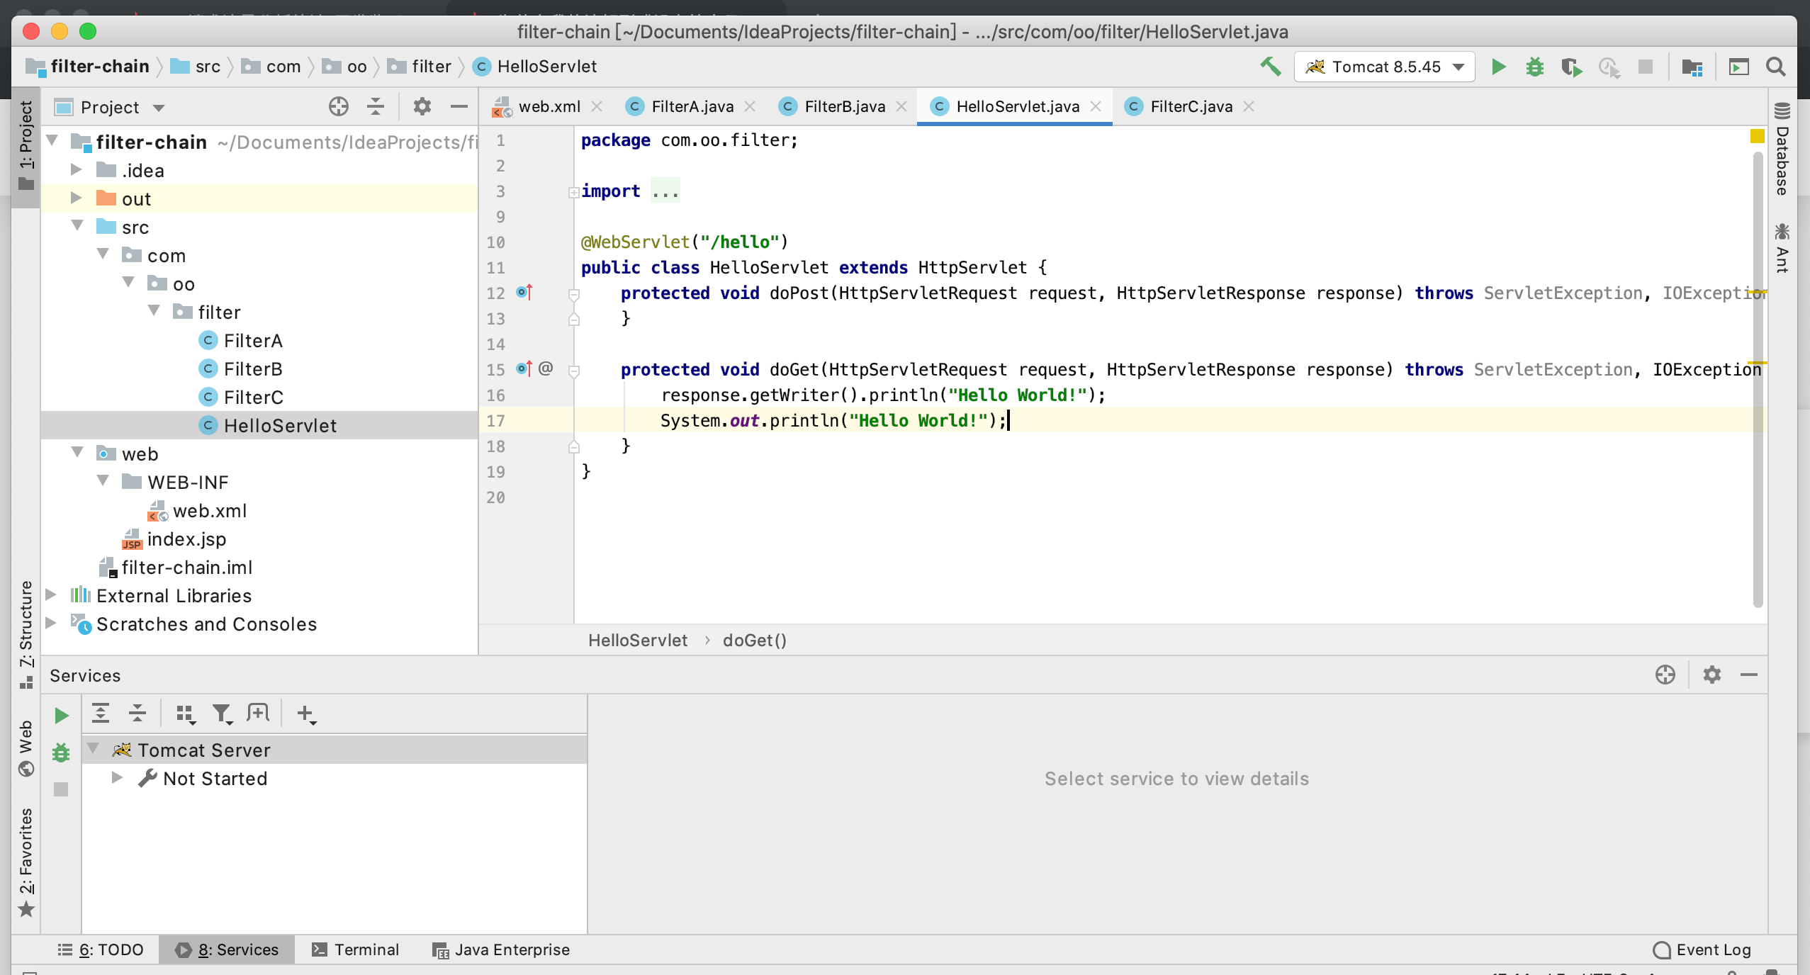Collapse all in Project panel
This screenshot has height=975, width=1810.
[376, 107]
